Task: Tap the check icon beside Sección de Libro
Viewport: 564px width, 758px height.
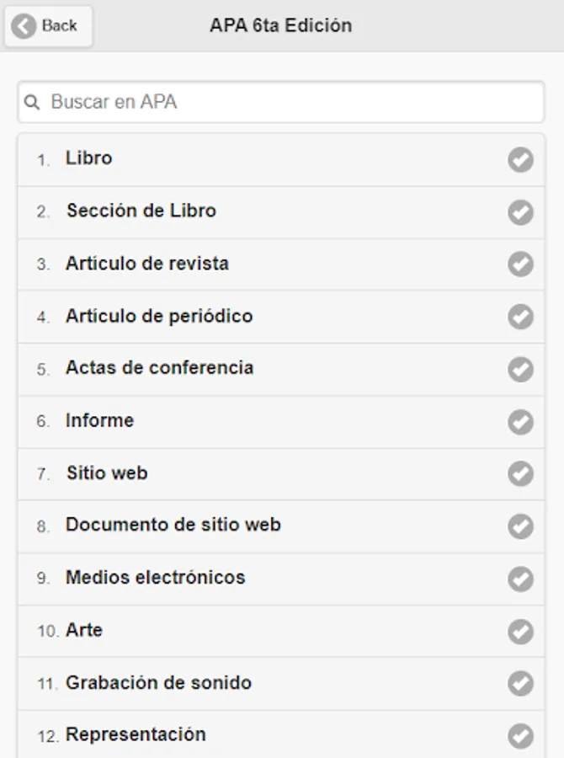Action: pyautogui.click(x=520, y=211)
